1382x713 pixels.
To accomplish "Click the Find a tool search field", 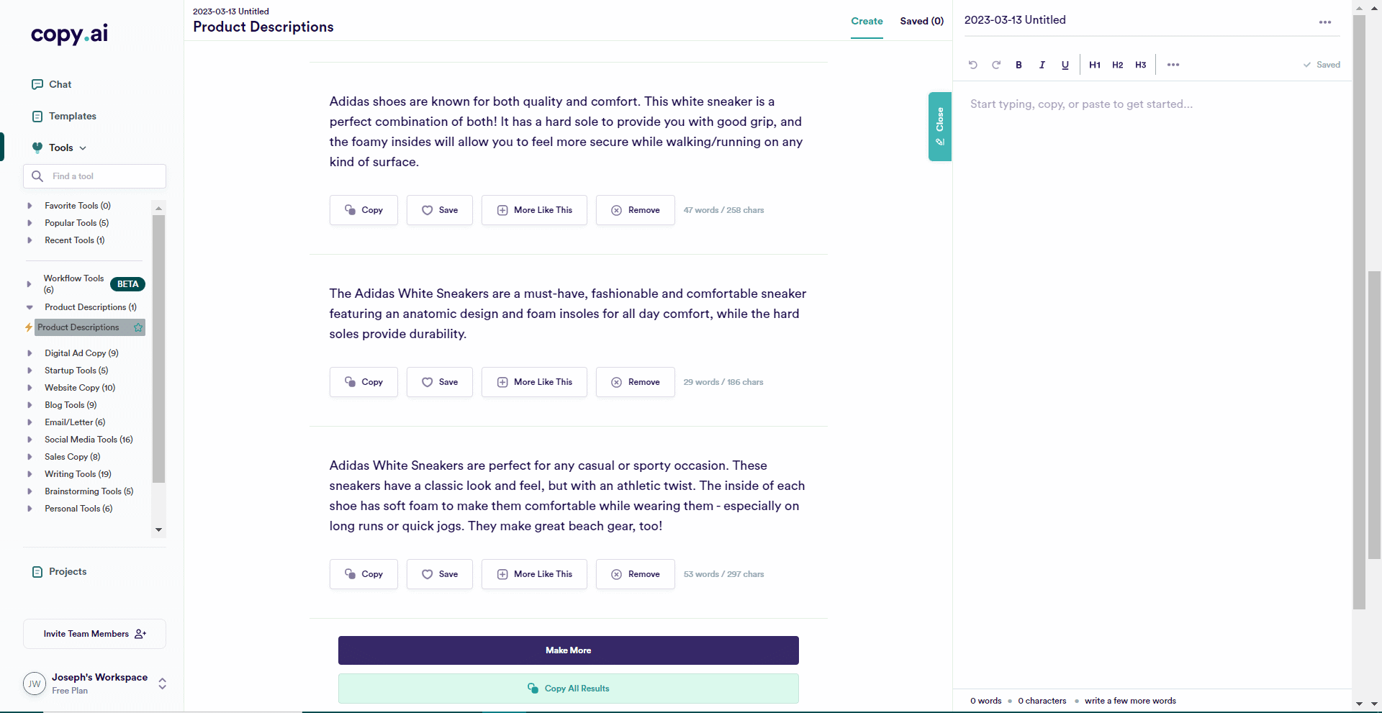I will 94,176.
